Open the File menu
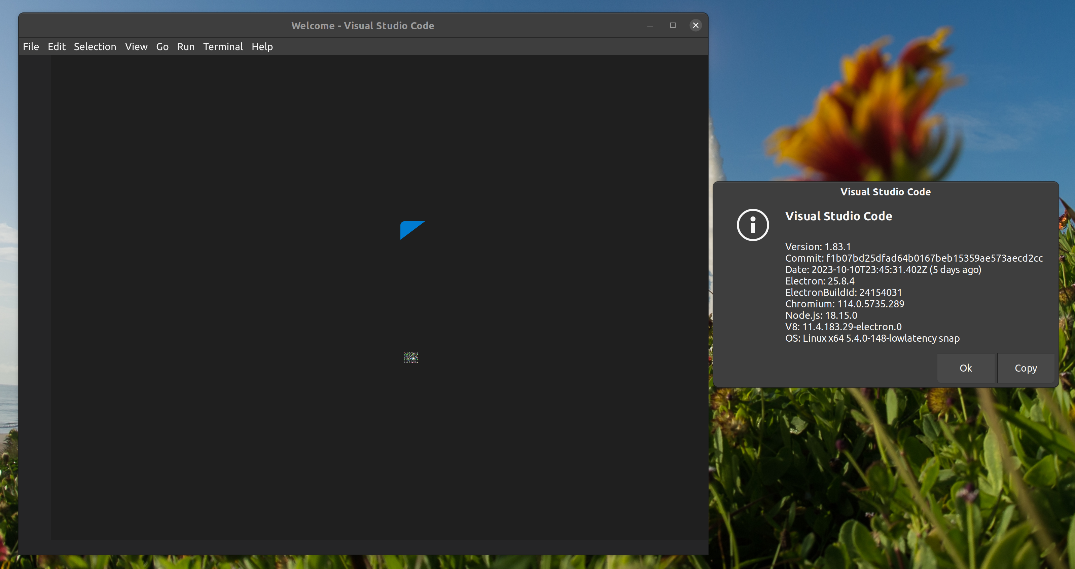 tap(31, 46)
